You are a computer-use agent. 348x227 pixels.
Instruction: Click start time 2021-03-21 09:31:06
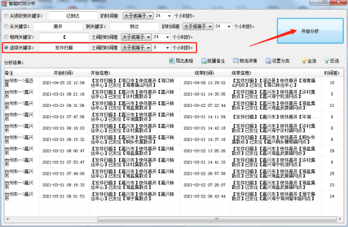click(64, 105)
